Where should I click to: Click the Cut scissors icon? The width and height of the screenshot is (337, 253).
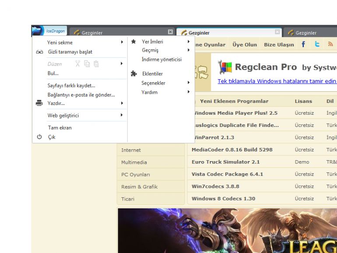pyautogui.click(x=77, y=63)
